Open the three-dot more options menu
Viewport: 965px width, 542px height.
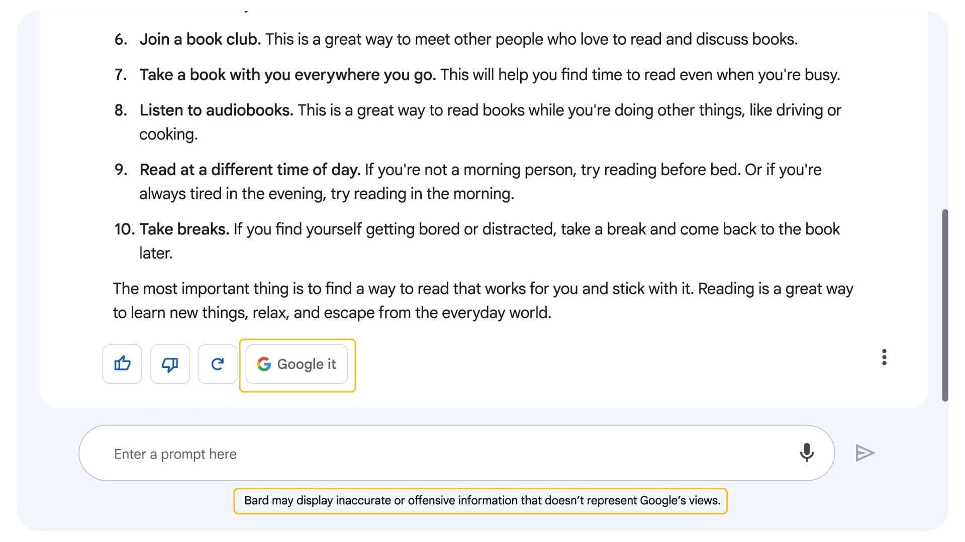[x=884, y=357]
